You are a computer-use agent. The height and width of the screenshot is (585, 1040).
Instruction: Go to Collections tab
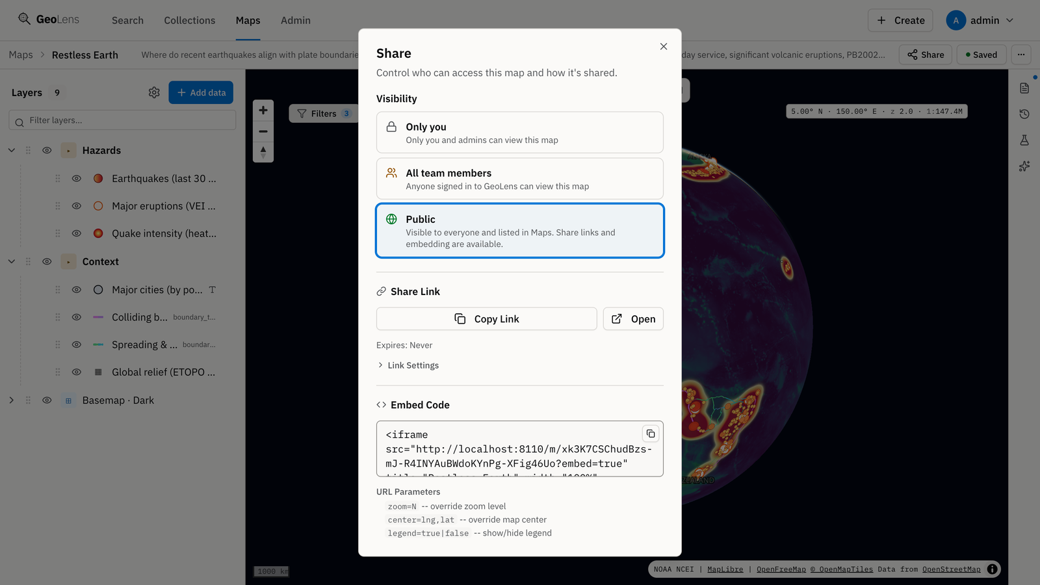[x=189, y=20]
